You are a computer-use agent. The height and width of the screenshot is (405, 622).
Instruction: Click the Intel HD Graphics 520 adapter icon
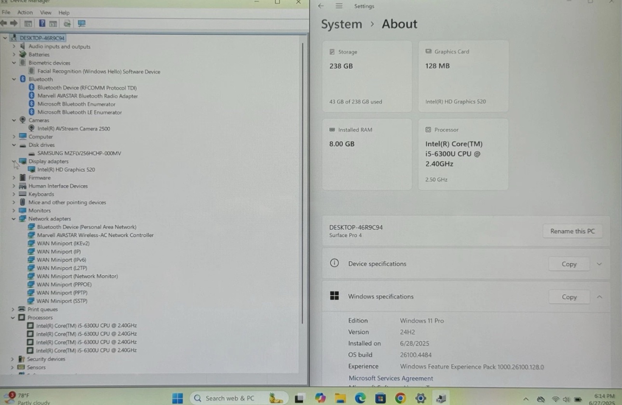(32, 169)
